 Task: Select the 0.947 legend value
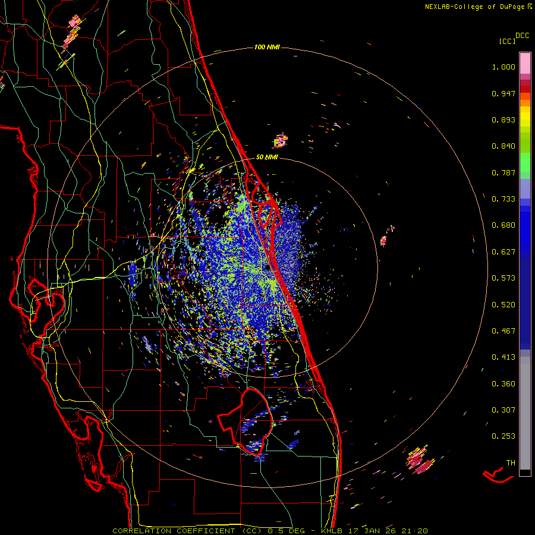click(x=503, y=93)
